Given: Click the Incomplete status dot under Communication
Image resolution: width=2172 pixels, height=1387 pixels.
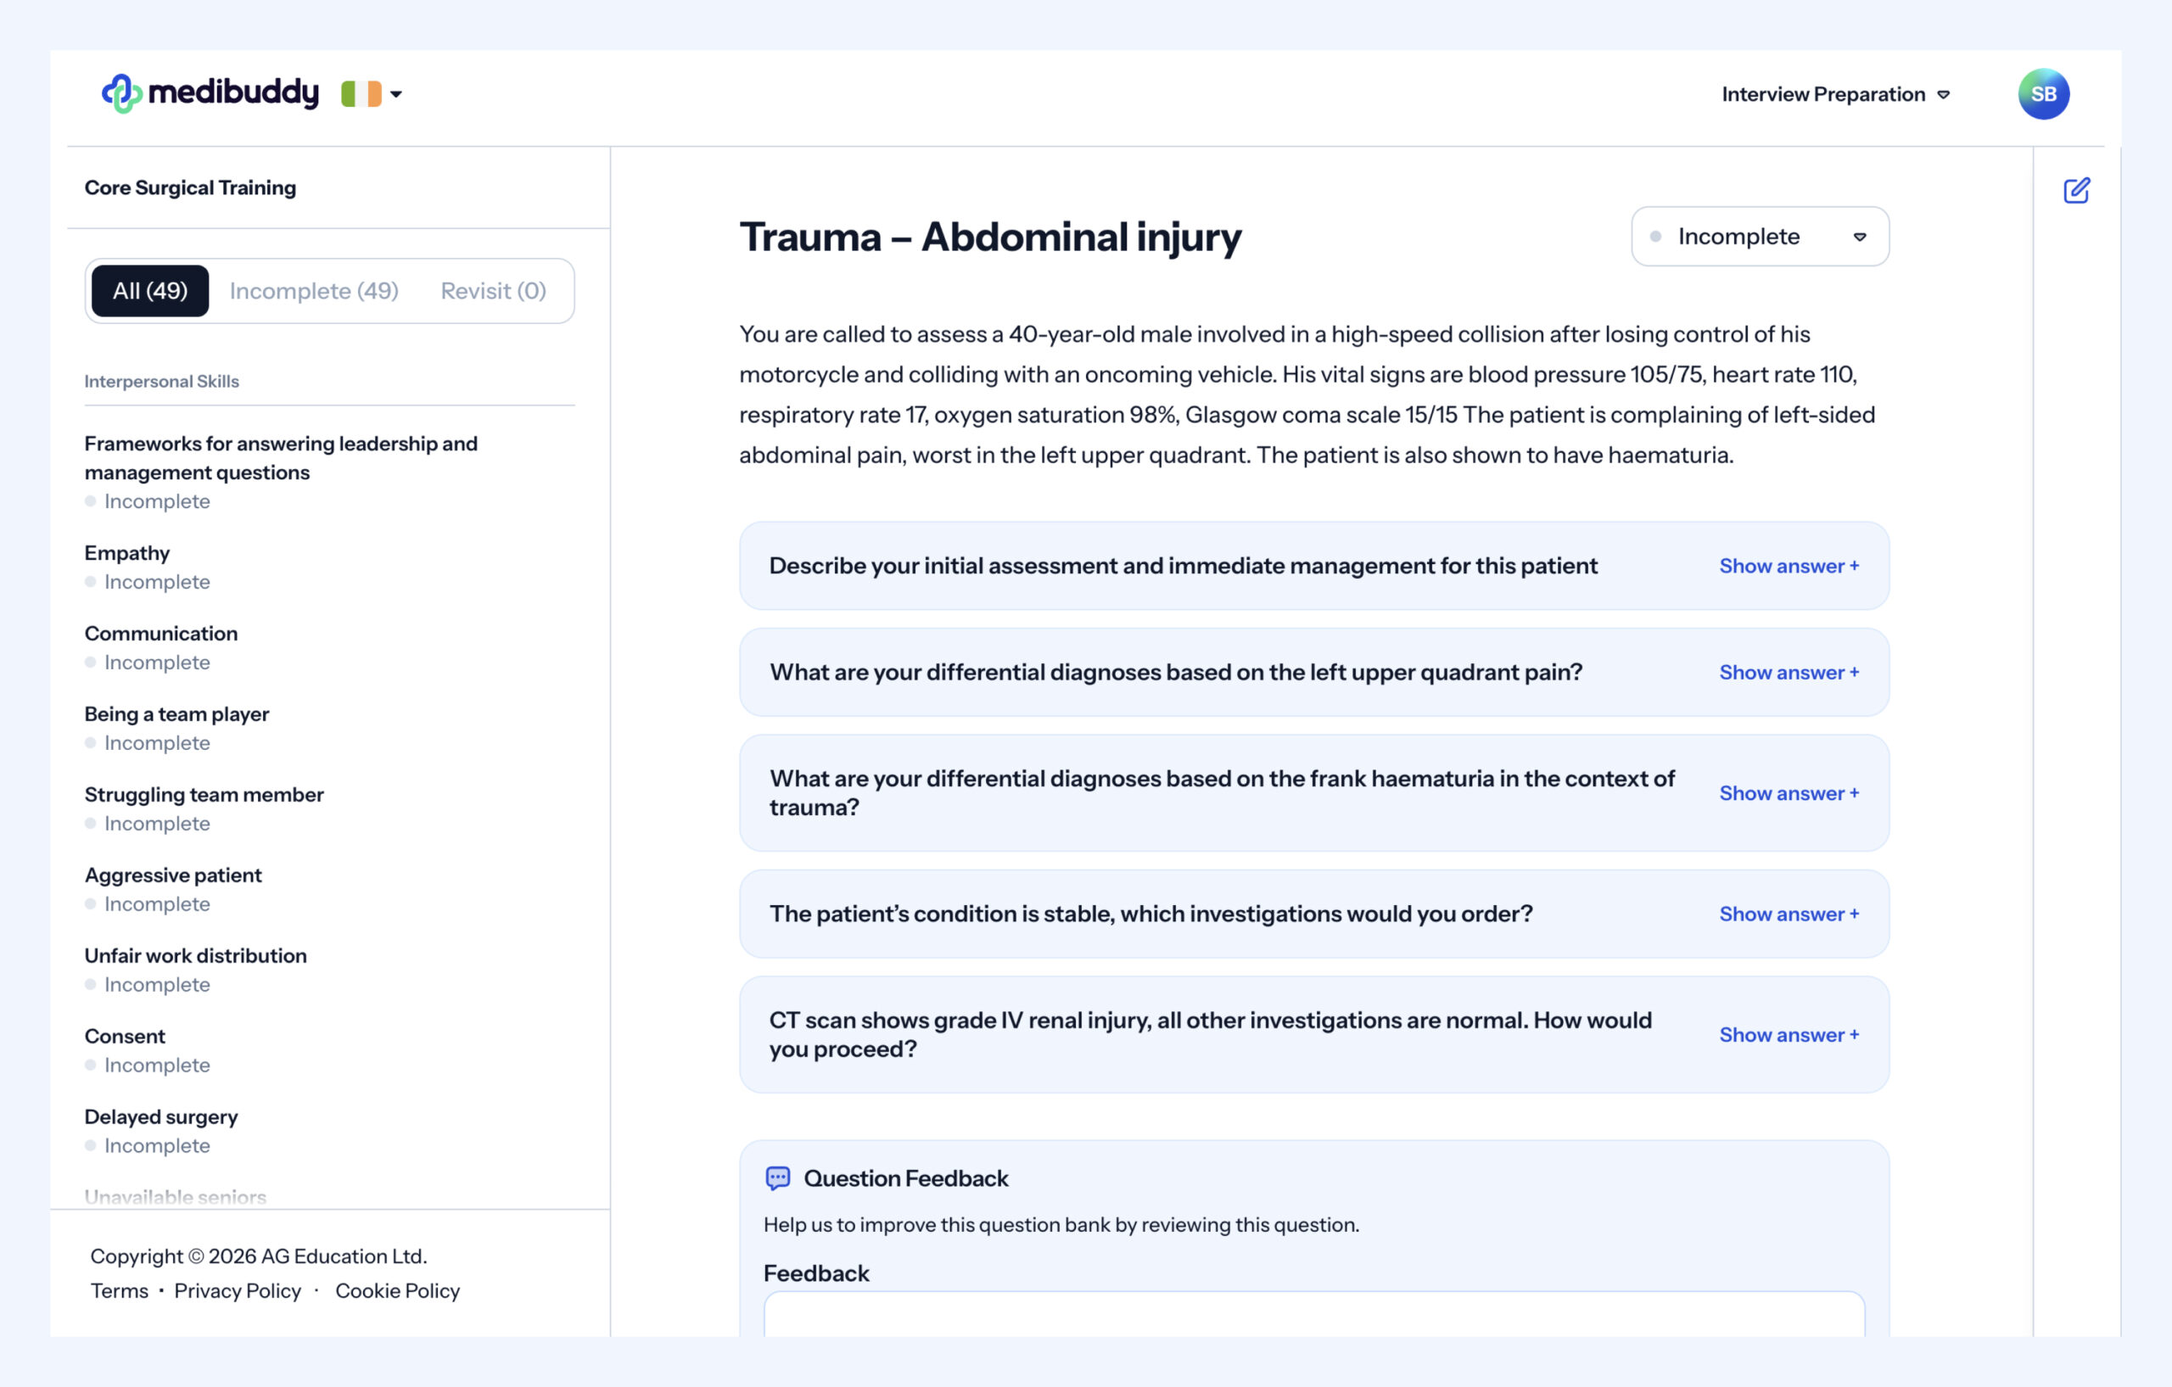Looking at the screenshot, I should point(90,662).
